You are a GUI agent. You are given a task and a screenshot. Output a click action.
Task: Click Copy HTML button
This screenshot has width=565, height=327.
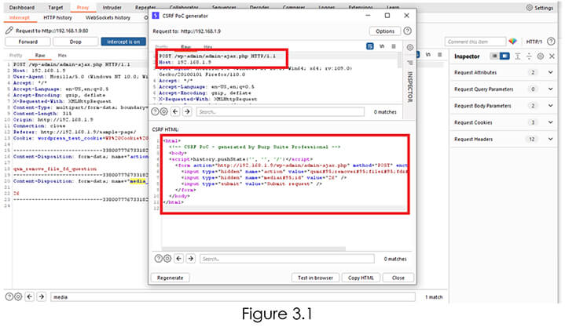click(361, 278)
